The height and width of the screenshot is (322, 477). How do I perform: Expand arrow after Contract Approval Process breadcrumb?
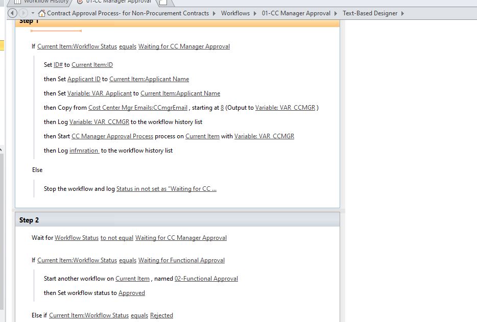[214, 13]
